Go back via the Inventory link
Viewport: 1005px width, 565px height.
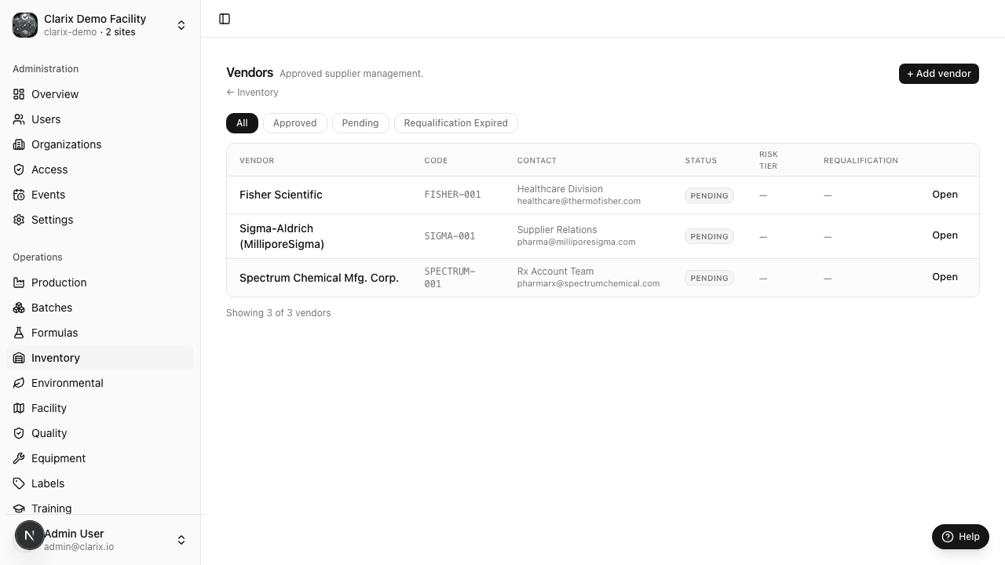252,93
